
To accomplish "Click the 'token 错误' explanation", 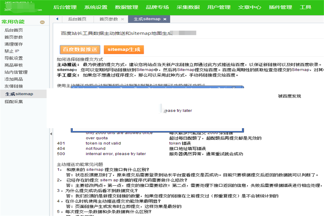I will (180, 143).
